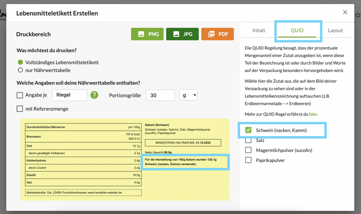Click the green question mark help icon
Viewport: 361px width, 214px height.
pyautogui.click(x=94, y=95)
